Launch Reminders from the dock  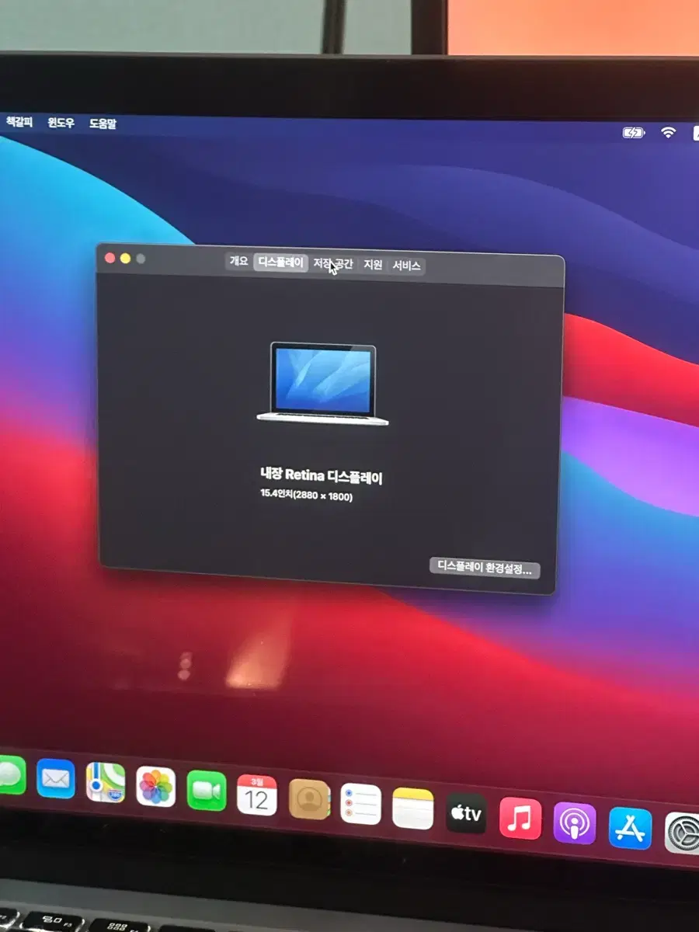[360, 804]
